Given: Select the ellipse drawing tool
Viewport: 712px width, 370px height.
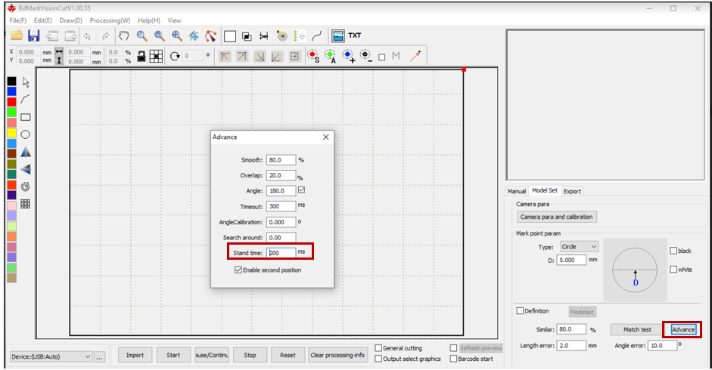Looking at the screenshot, I should click(x=26, y=134).
